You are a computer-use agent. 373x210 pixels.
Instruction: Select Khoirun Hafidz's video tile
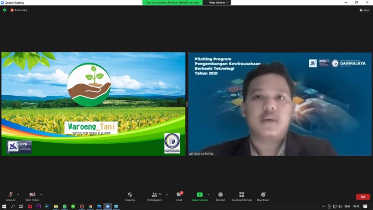coord(280,104)
